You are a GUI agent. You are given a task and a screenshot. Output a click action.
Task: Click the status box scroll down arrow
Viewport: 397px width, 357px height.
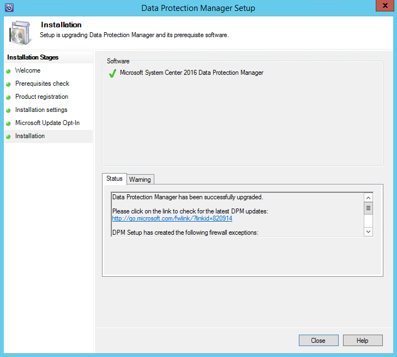pos(369,231)
